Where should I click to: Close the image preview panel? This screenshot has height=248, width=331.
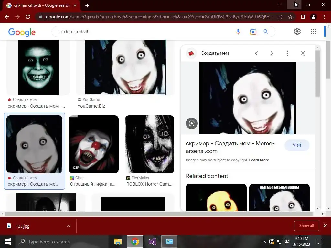[x=303, y=53]
